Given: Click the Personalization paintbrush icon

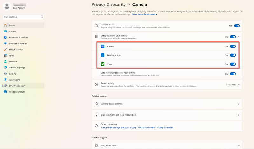Looking at the screenshot, I should pos(5,49).
